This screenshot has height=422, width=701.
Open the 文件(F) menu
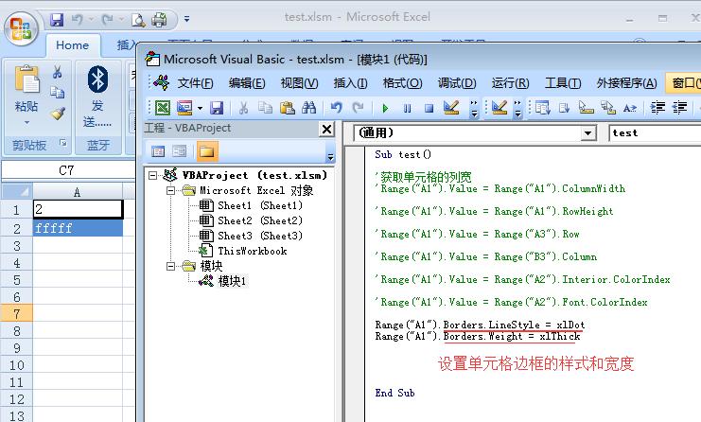click(x=196, y=83)
